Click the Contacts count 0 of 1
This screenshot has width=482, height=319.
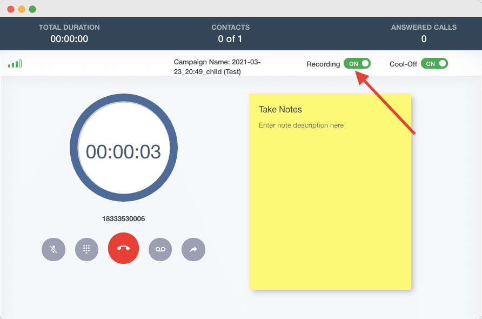coord(230,39)
